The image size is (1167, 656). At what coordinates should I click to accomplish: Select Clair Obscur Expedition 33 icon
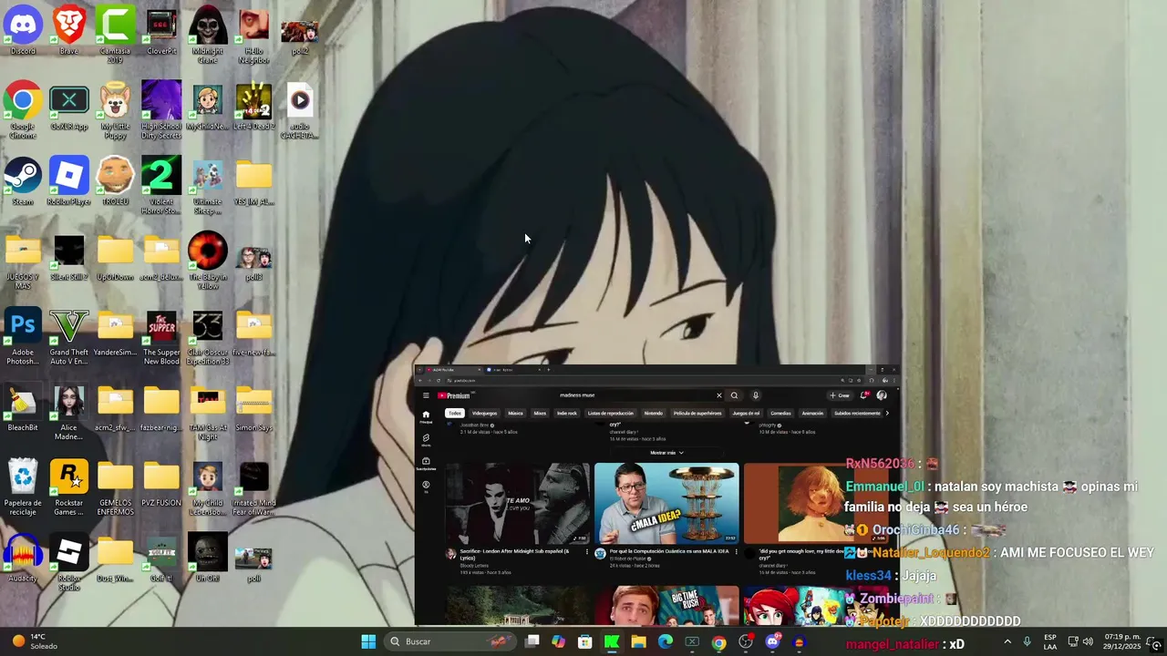207,337
